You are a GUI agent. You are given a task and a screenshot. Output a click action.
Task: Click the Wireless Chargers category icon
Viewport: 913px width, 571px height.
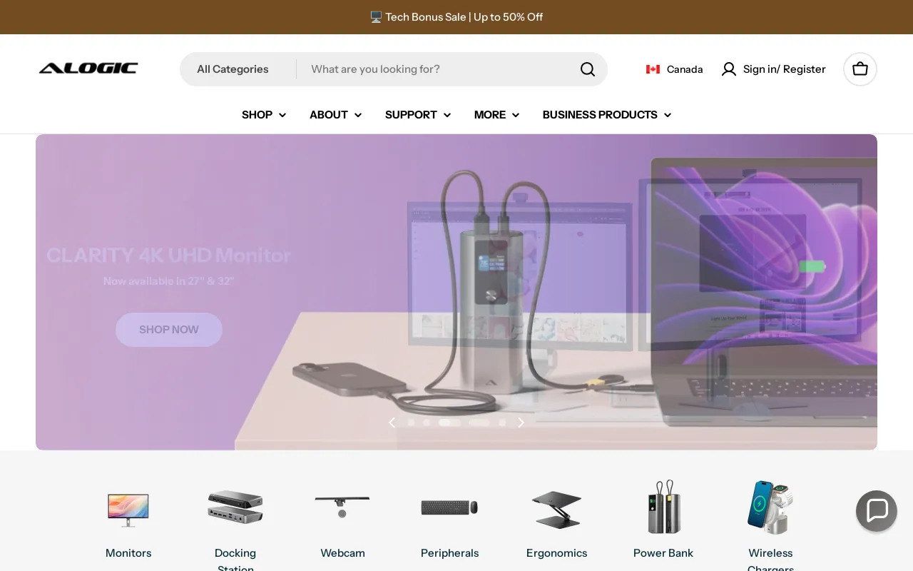[770, 507]
